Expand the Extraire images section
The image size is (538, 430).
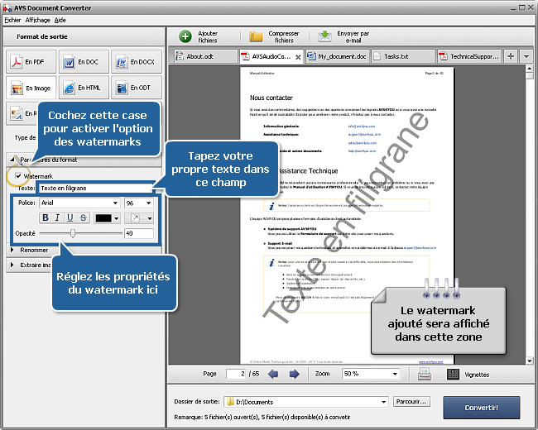click(12, 265)
